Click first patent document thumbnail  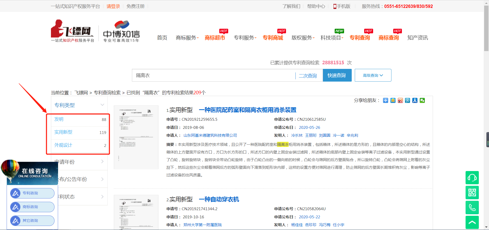click(x=136, y=137)
